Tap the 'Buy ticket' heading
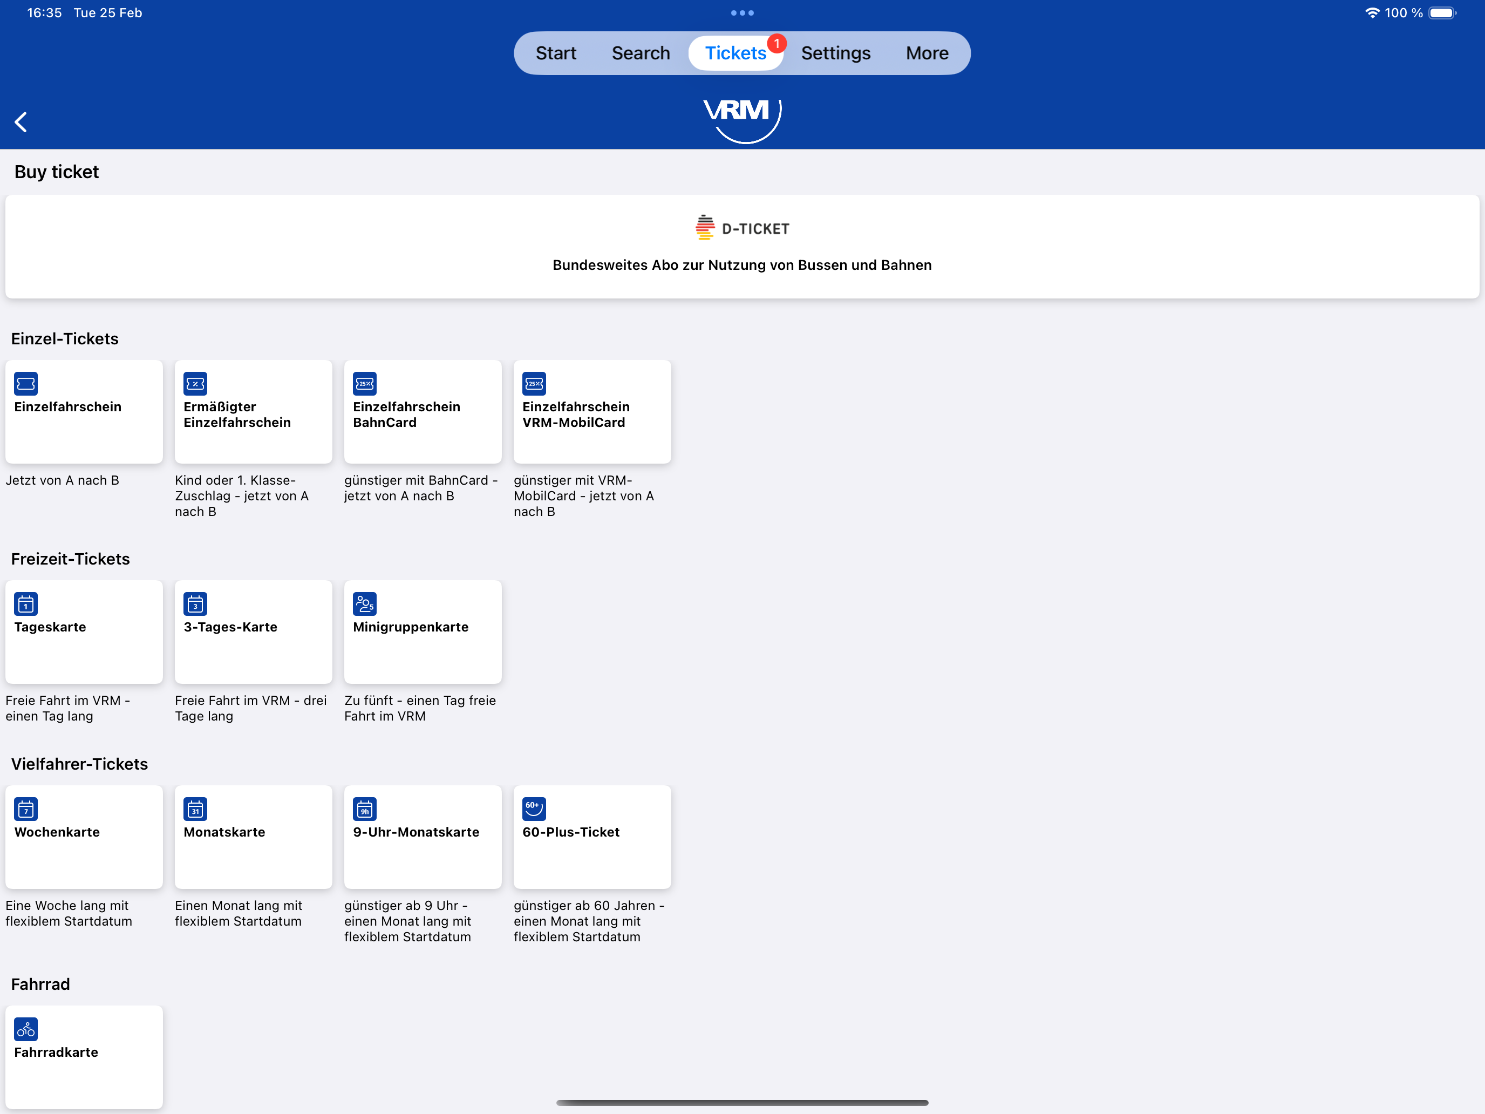The image size is (1485, 1114). pyautogui.click(x=57, y=172)
